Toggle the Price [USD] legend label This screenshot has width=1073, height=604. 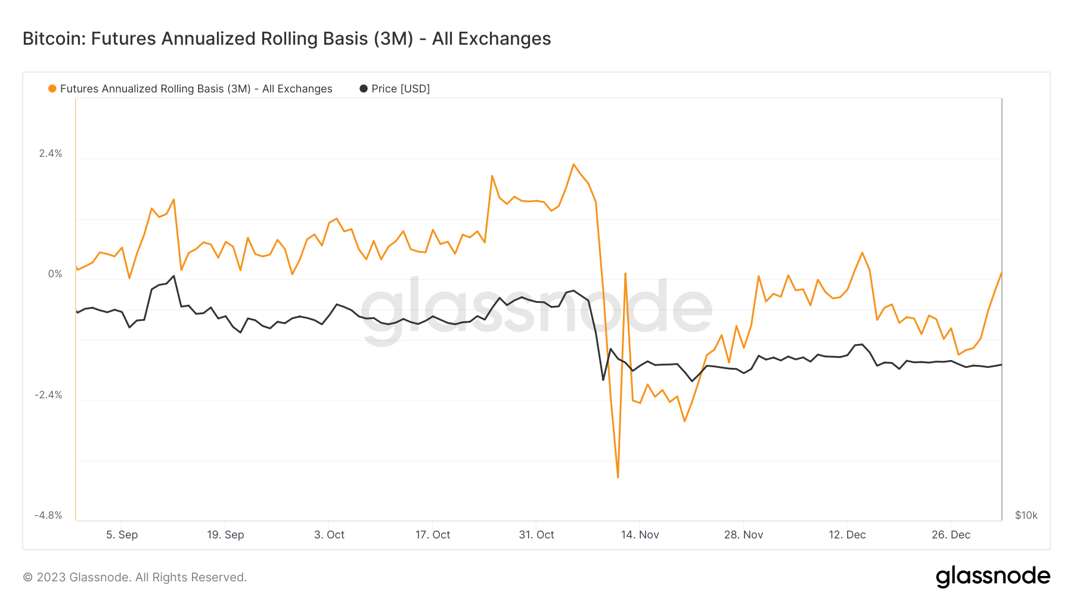[x=401, y=89]
